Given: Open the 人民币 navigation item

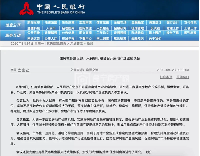Looking at the screenshot, I should (51, 28).
